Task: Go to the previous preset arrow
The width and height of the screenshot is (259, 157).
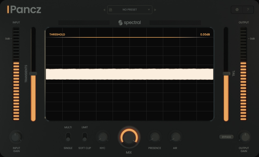Action: coord(104,10)
